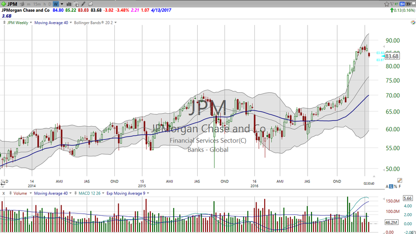Open the Volume dropdown arrow

tap(30, 193)
